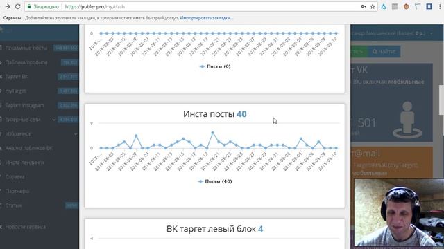The width and height of the screenshot is (444, 249).
Task: Click the Импортировать закладки link
Action: pos(207,18)
